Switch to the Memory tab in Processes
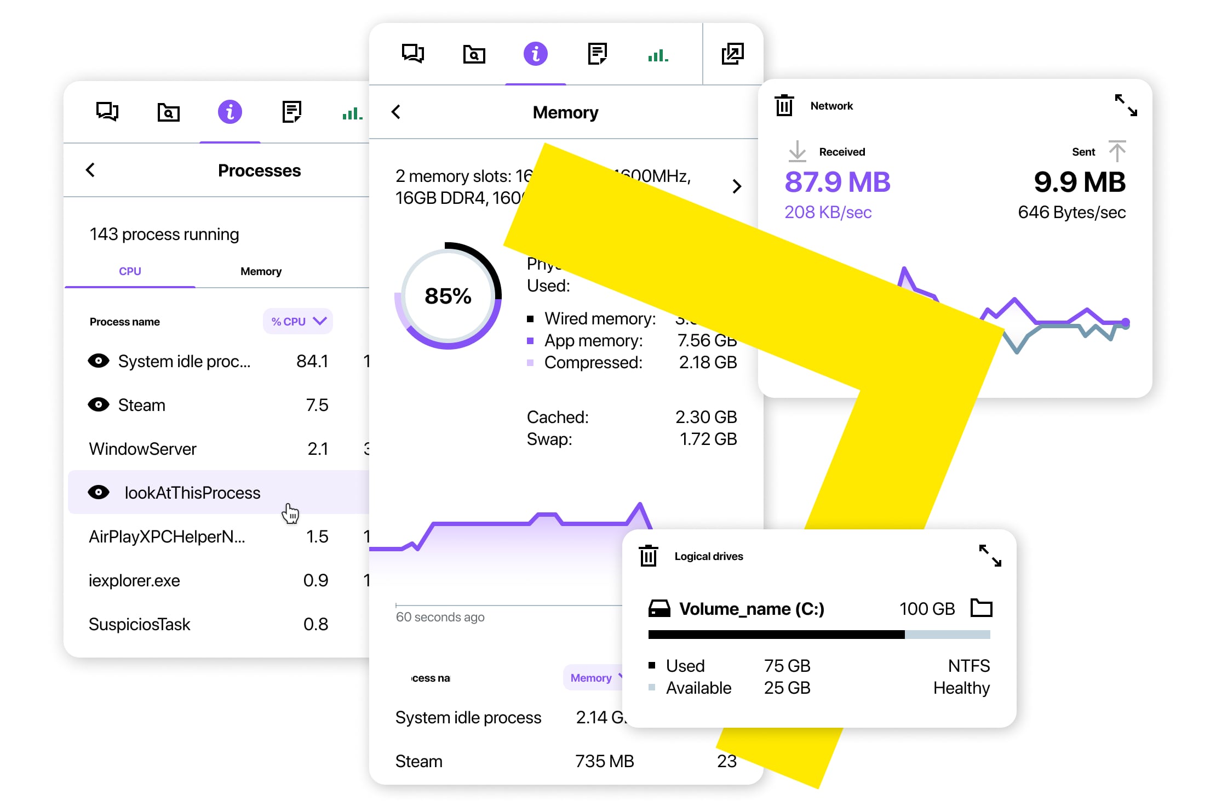This screenshot has height=811, width=1216. pyautogui.click(x=261, y=271)
